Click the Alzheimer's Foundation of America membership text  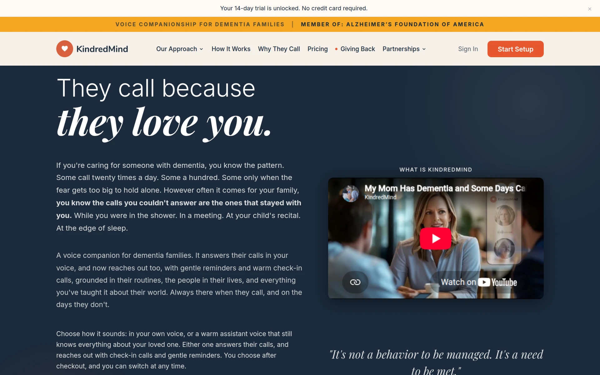392,24
